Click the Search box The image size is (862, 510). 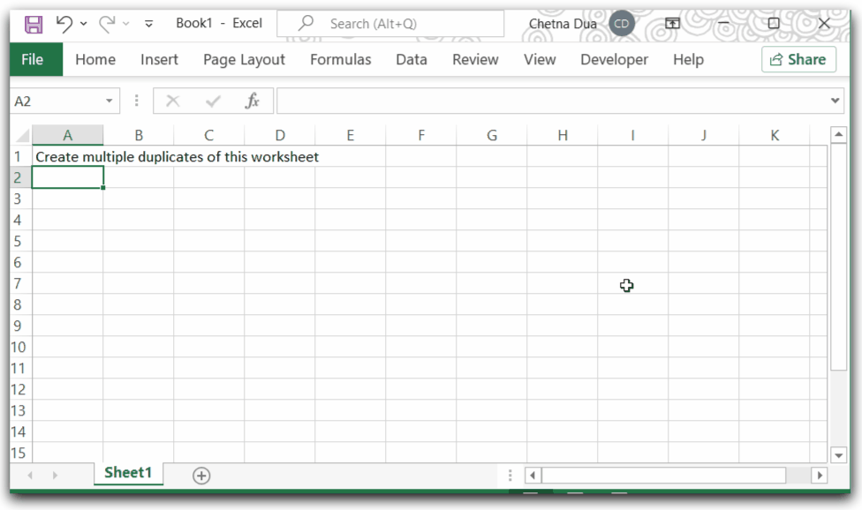(x=390, y=23)
